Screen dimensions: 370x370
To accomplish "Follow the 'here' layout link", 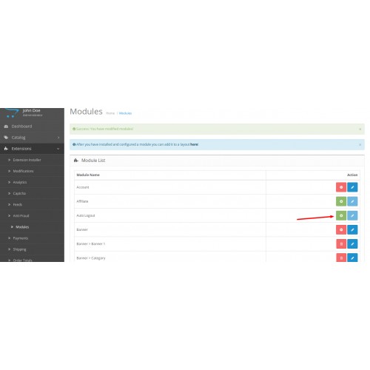I will 194,144.
